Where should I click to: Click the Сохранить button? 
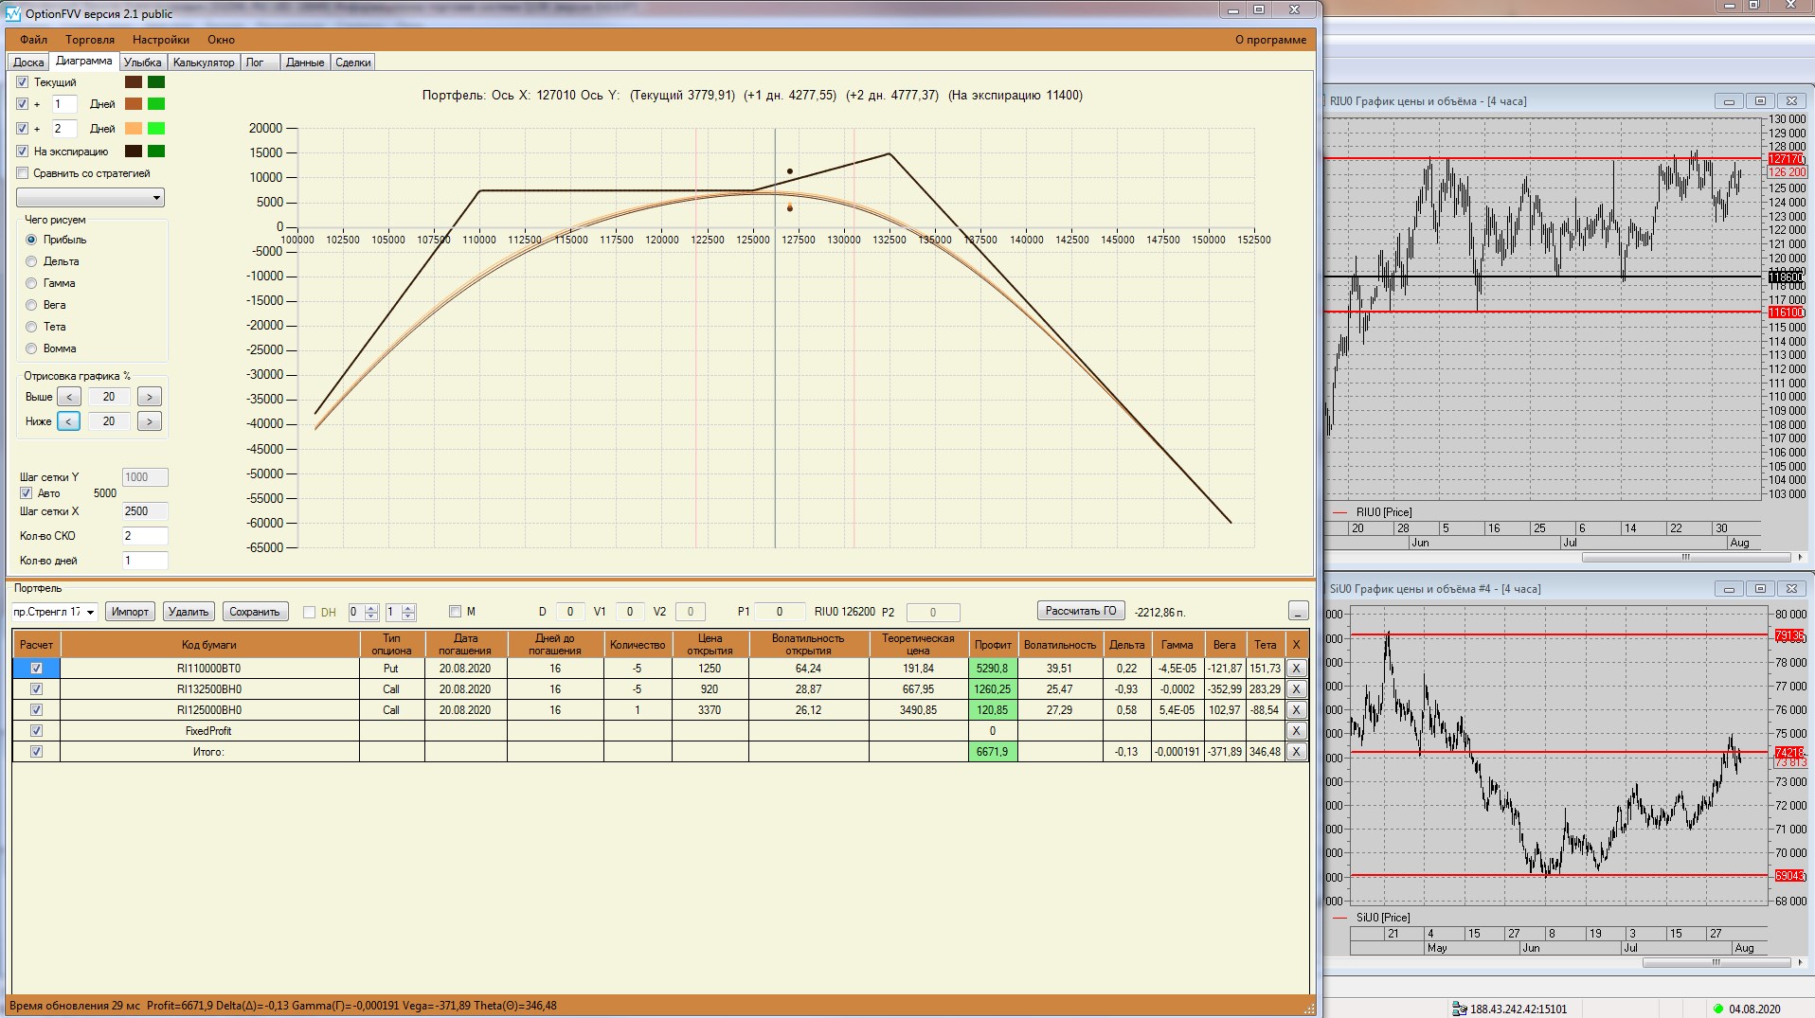coord(255,612)
